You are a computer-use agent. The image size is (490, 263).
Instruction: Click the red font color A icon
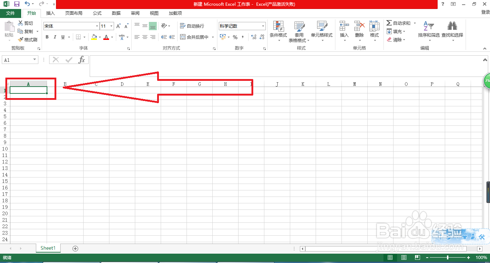click(106, 37)
